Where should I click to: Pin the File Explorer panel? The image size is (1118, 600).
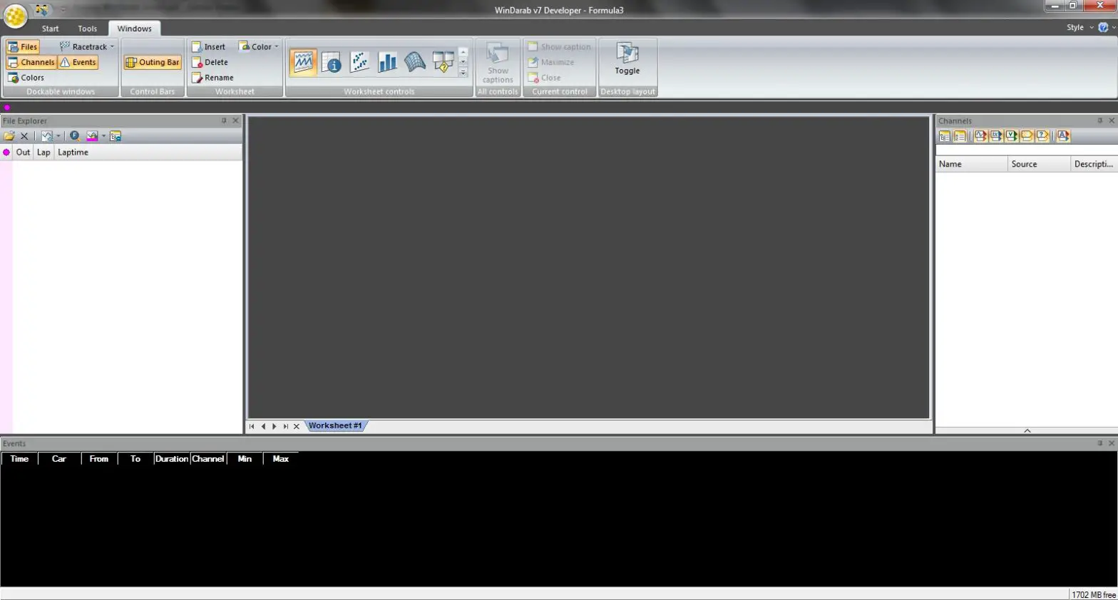[x=224, y=121]
